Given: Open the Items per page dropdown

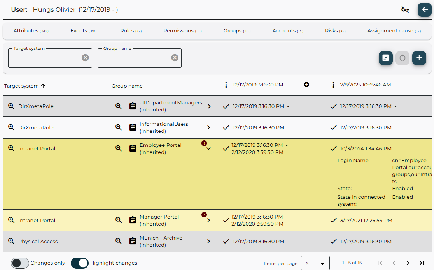Looking at the screenshot, I should (x=315, y=263).
